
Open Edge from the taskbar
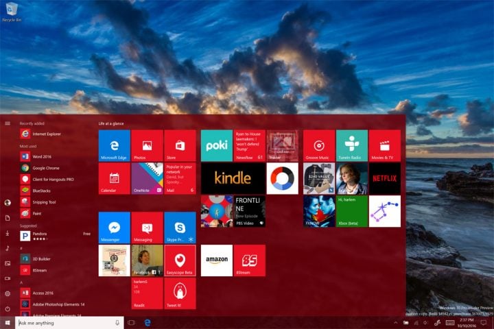(148, 323)
